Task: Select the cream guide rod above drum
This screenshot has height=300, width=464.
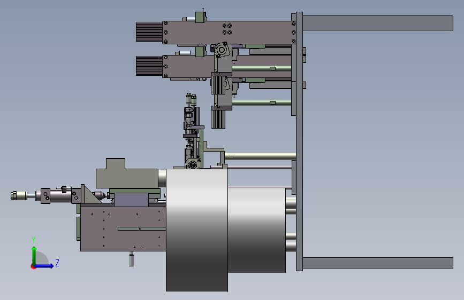Action: coord(261,156)
